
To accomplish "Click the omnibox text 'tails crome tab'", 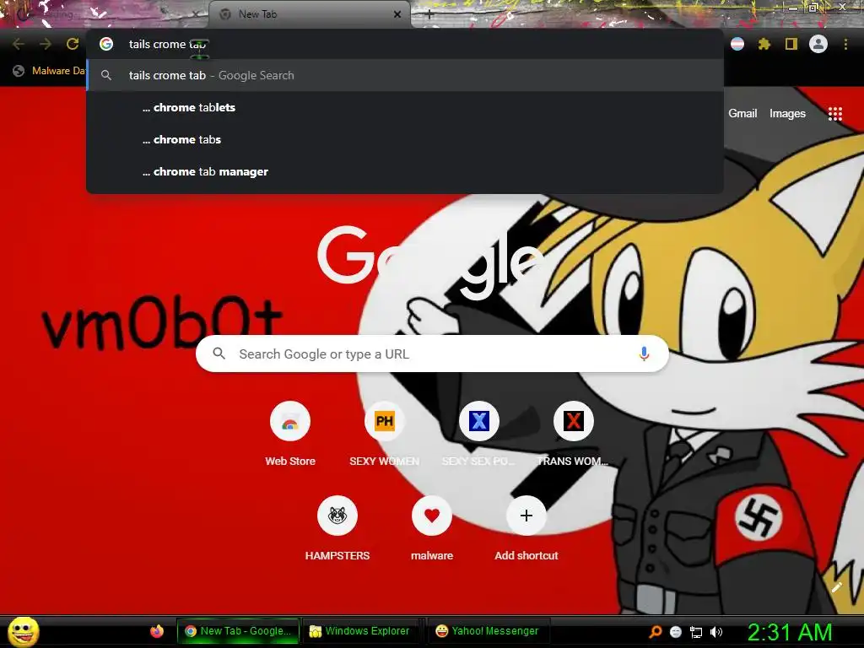I will pos(167,44).
